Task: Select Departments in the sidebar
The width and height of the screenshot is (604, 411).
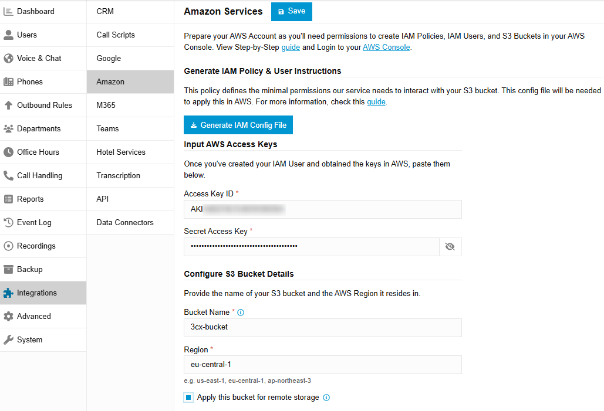Action: coord(43,129)
